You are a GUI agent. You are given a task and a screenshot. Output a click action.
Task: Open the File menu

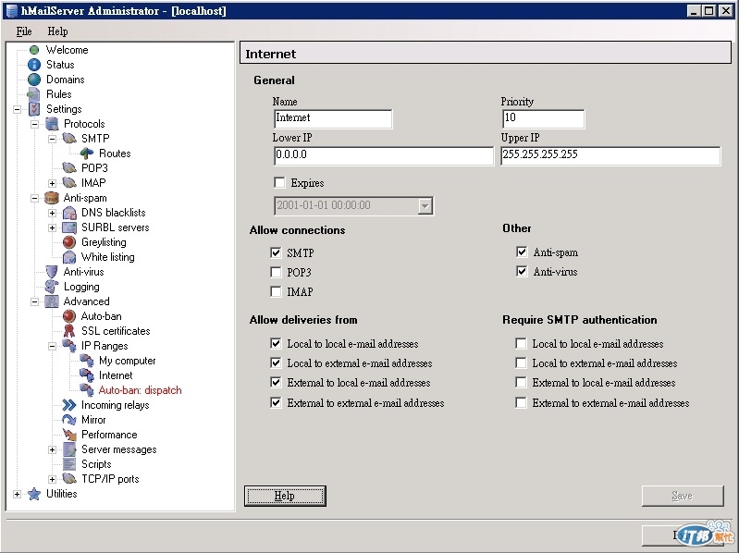24,31
